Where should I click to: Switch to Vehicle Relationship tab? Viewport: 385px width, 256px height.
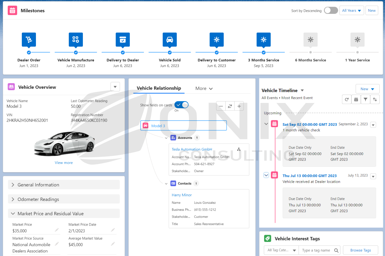[x=159, y=88]
